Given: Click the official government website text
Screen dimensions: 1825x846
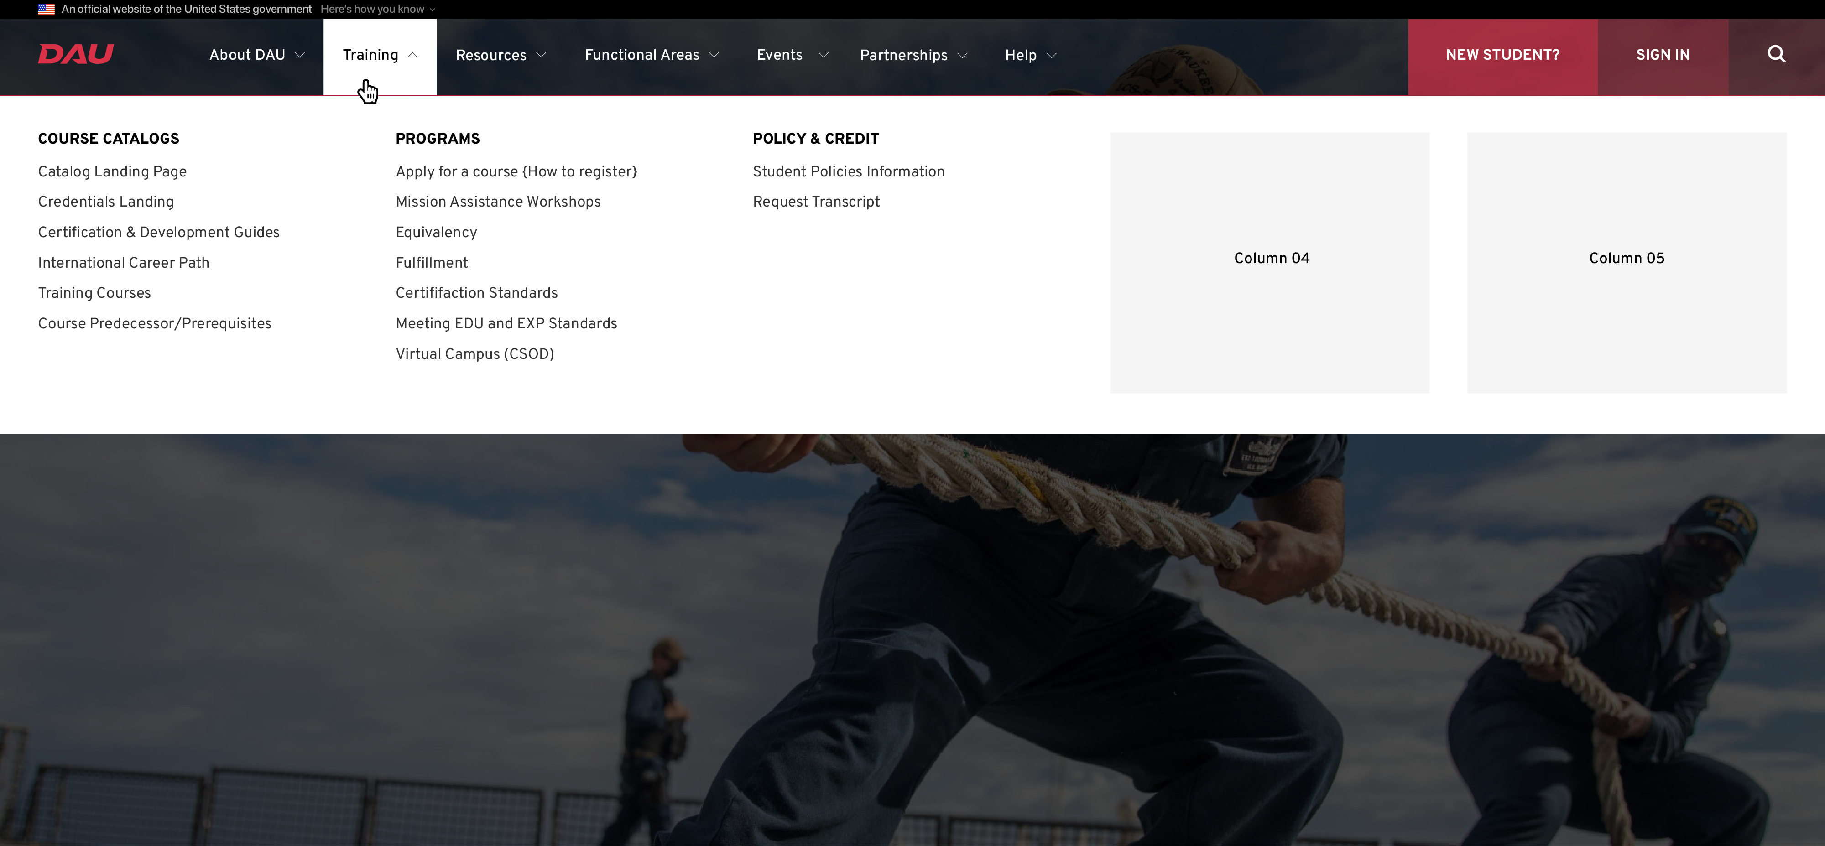Looking at the screenshot, I should [x=186, y=9].
